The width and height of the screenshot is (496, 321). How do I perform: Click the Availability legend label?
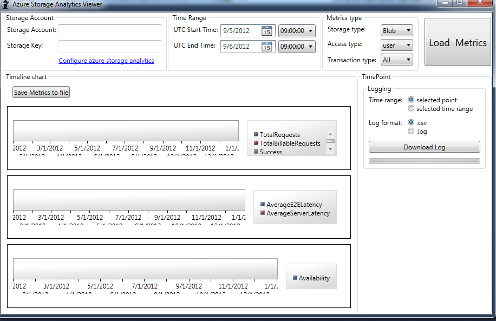click(x=314, y=278)
